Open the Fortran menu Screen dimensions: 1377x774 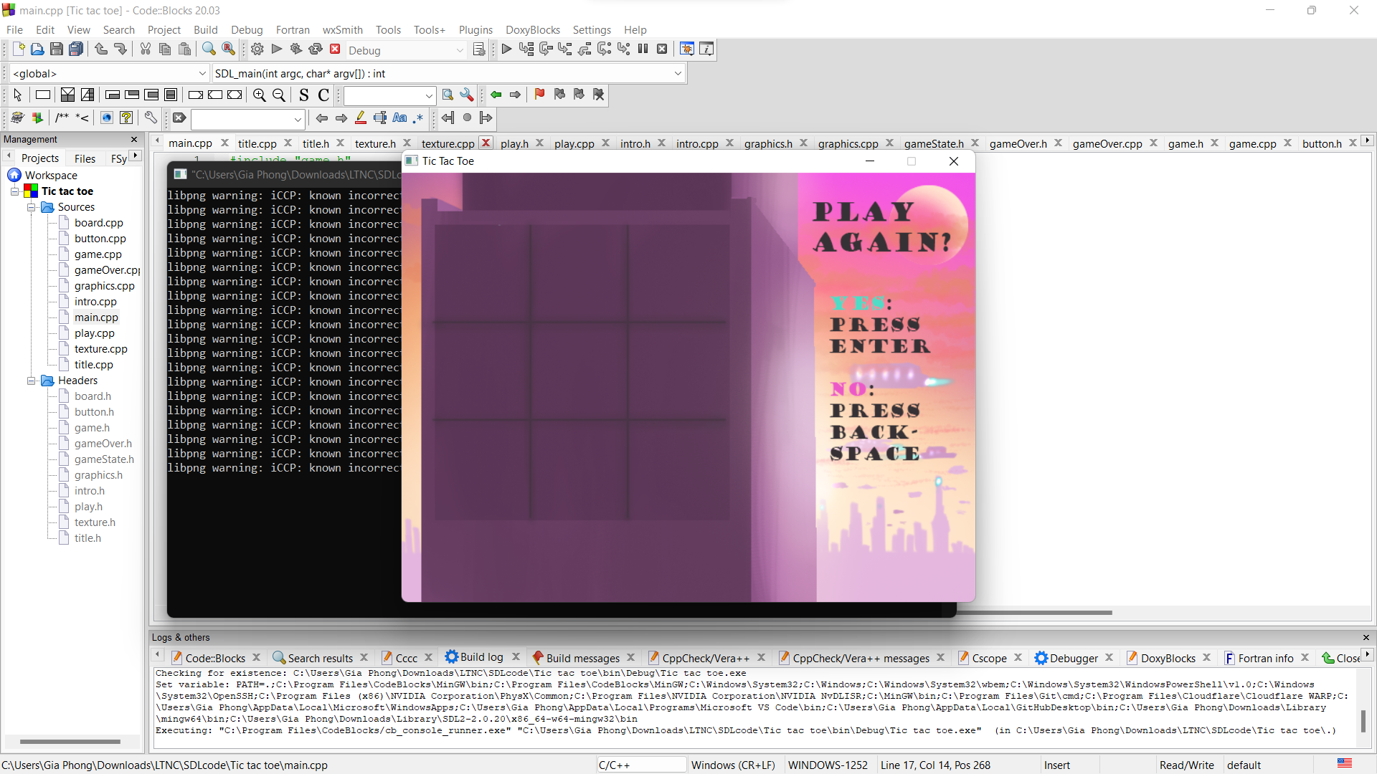coord(293,29)
